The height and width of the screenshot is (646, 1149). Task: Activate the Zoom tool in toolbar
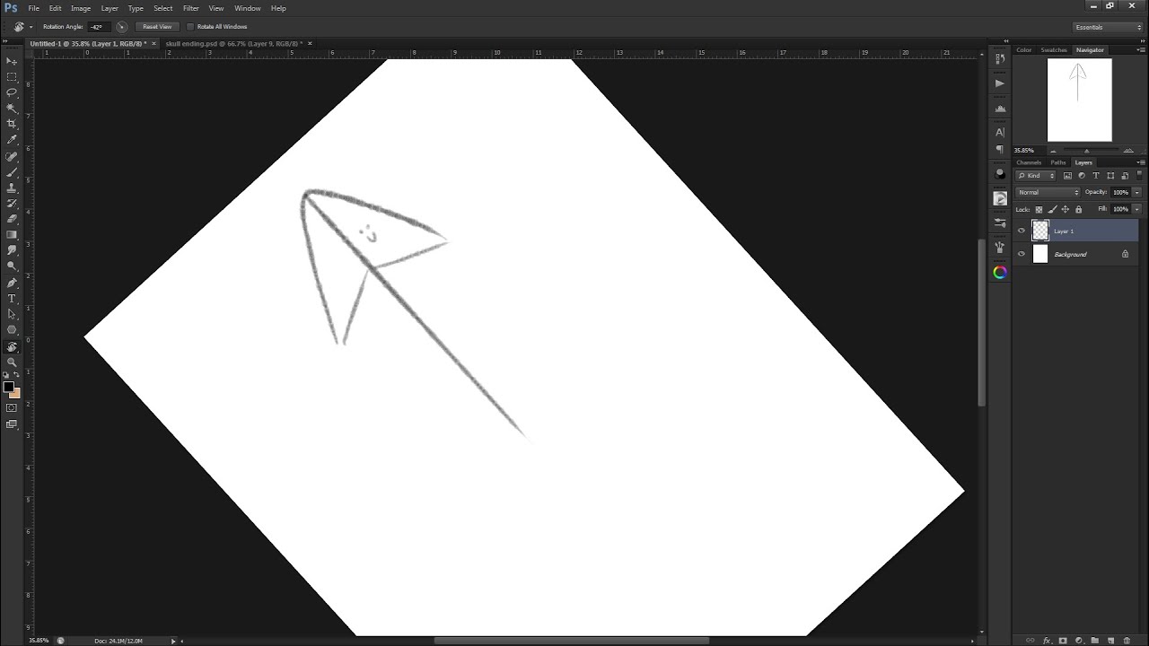[x=12, y=362]
